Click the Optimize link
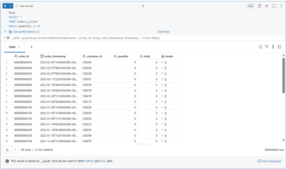 pos(163,32)
